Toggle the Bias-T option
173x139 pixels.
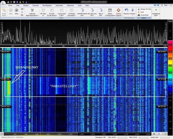(101, 12)
